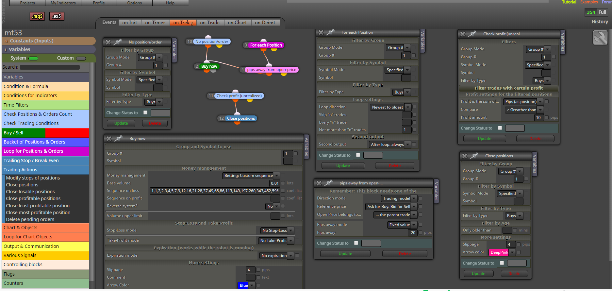Viewport: 612px width, 291px height.
Task: Close the Check profit panel with X icon
Action: [x=463, y=34]
